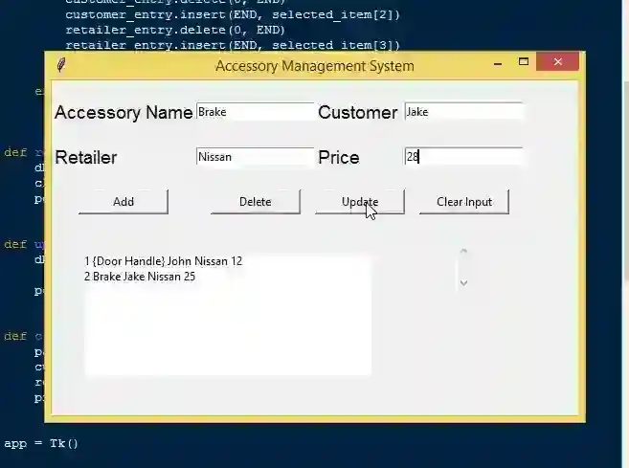629x468 pixels.
Task: Click the scrollbar up arrow
Action: click(x=463, y=252)
